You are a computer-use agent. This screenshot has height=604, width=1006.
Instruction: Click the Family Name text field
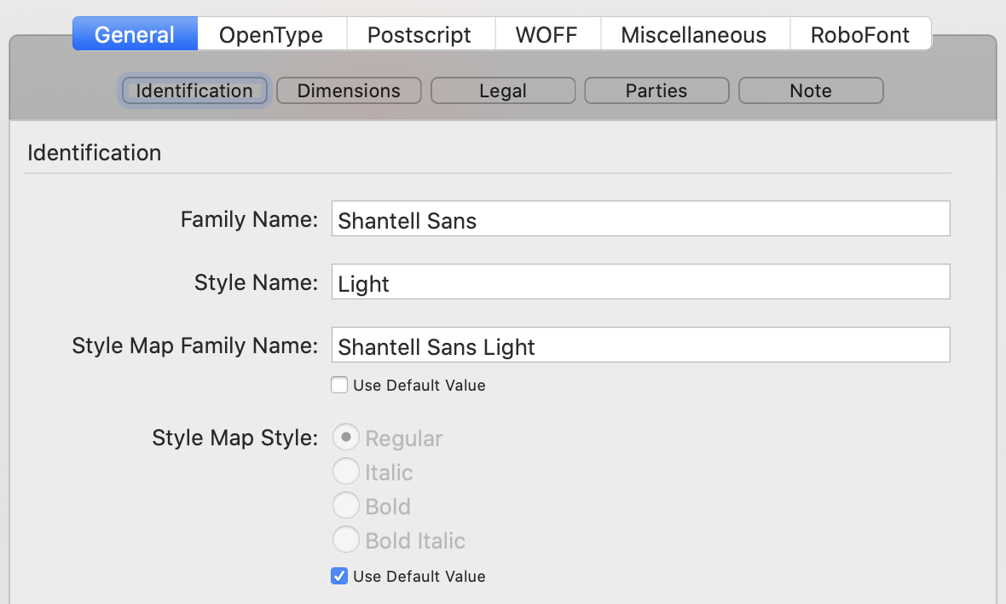pyautogui.click(x=640, y=219)
